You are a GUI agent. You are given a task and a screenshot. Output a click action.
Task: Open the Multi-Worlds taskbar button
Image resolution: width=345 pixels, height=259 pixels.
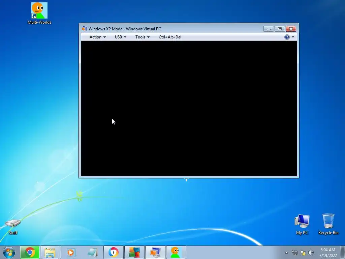tap(176, 252)
